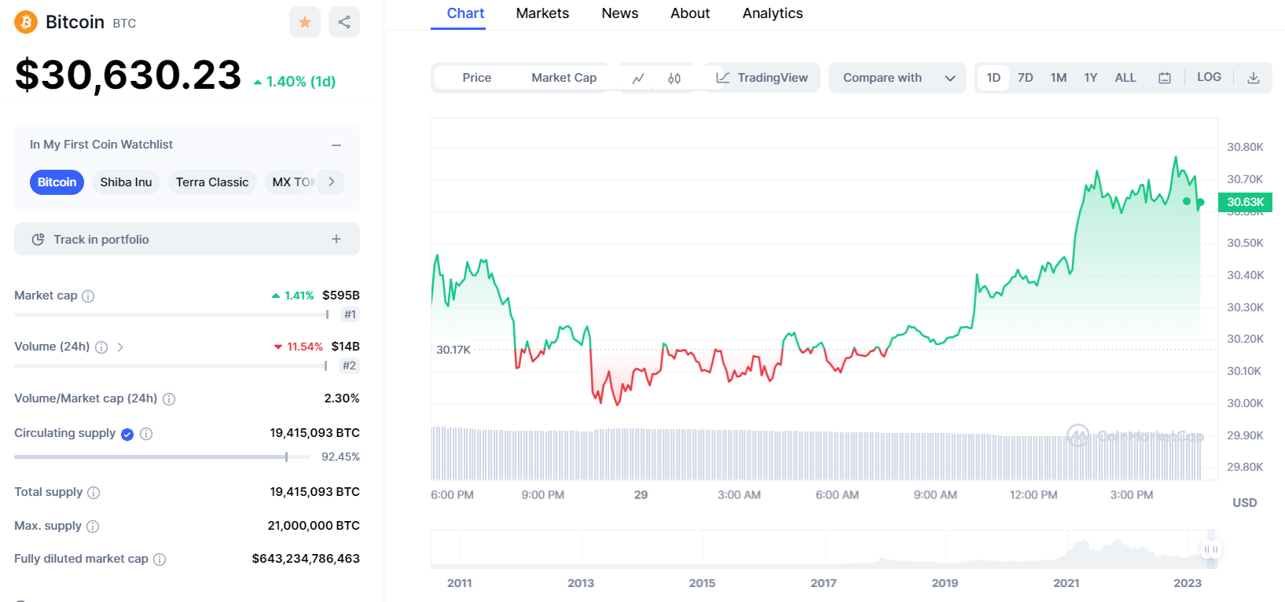
Task: Open the Compare with dropdown
Action: [x=898, y=78]
